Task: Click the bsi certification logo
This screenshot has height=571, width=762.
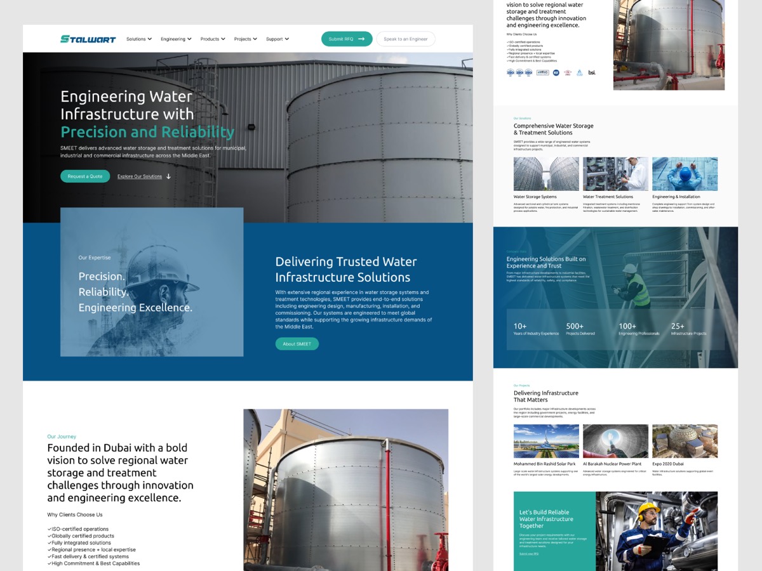Action: (592, 72)
